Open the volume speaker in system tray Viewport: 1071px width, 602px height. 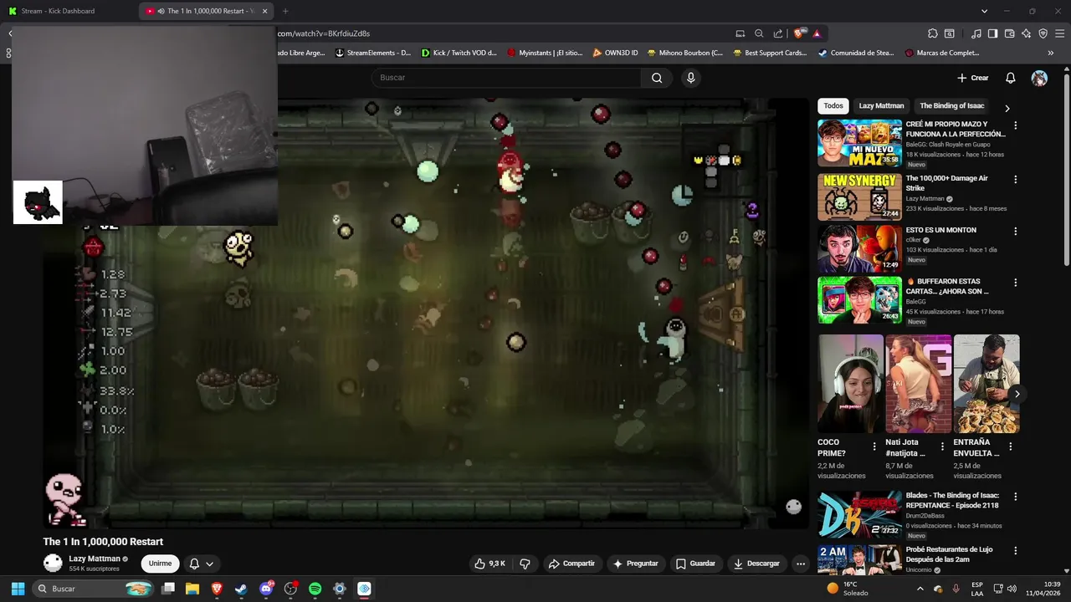[x=1012, y=589]
